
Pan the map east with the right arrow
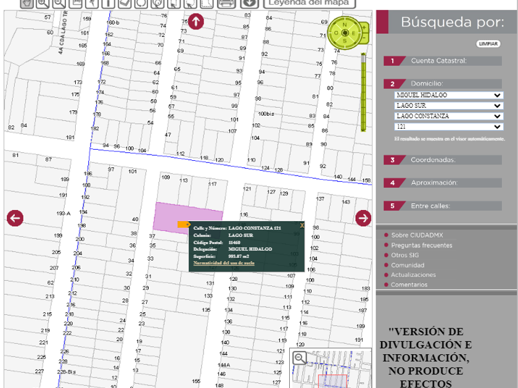click(363, 218)
